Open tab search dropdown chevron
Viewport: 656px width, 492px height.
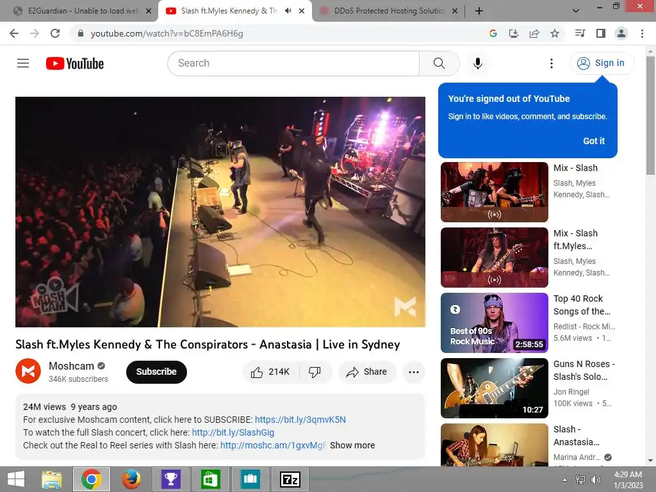pyautogui.click(x=576, y=11)
